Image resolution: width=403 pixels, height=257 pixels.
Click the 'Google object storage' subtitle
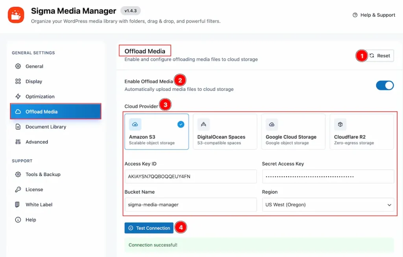pos(287,143)
